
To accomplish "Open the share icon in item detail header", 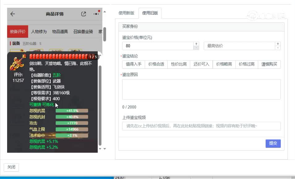I will 83,14.
